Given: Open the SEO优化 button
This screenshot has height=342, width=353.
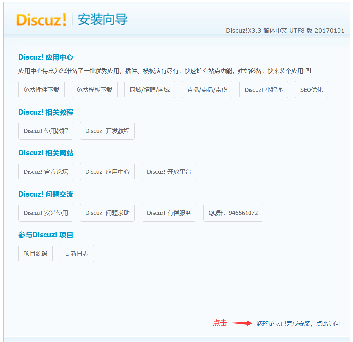Looking at the screenshot, I should [311, 90].
